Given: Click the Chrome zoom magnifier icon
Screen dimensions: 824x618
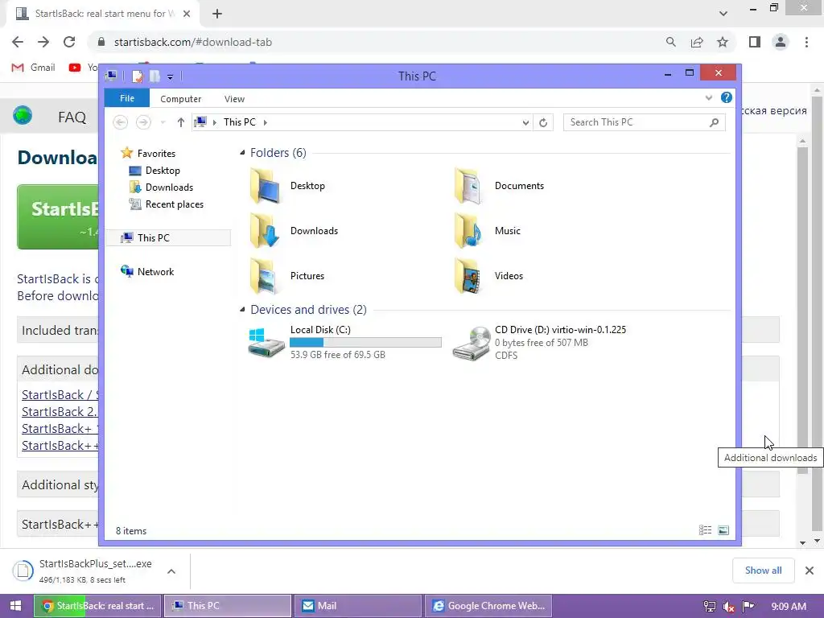Looking at the screenshot, I should 671,42.
